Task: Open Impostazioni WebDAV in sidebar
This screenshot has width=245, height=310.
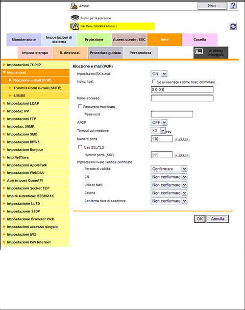Action: pyautogui.click(x=35, y=173)
